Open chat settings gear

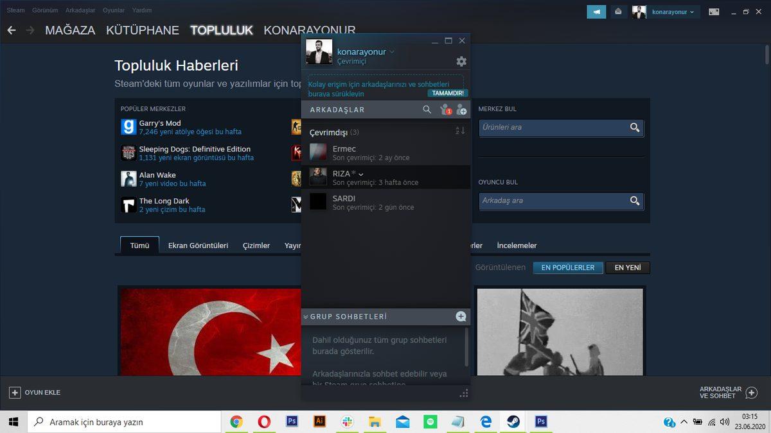[x=461, y=61]
